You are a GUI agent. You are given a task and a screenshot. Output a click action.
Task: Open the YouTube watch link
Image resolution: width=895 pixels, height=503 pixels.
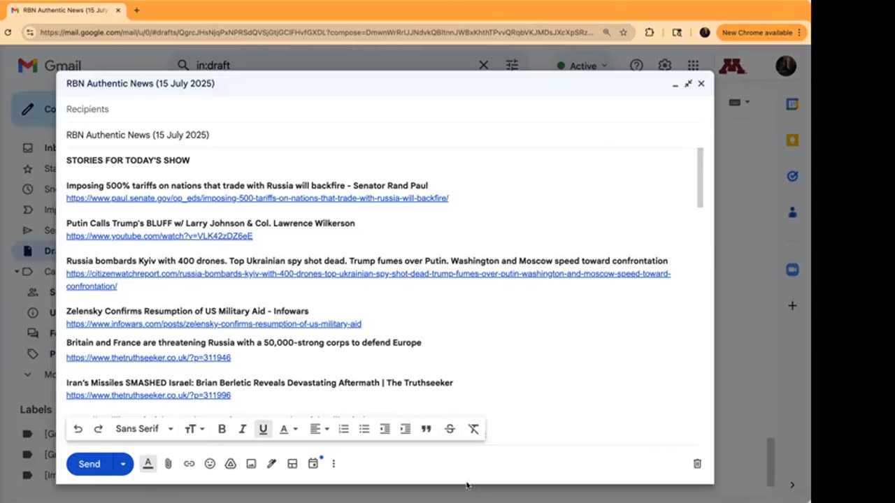click(159, 236)
